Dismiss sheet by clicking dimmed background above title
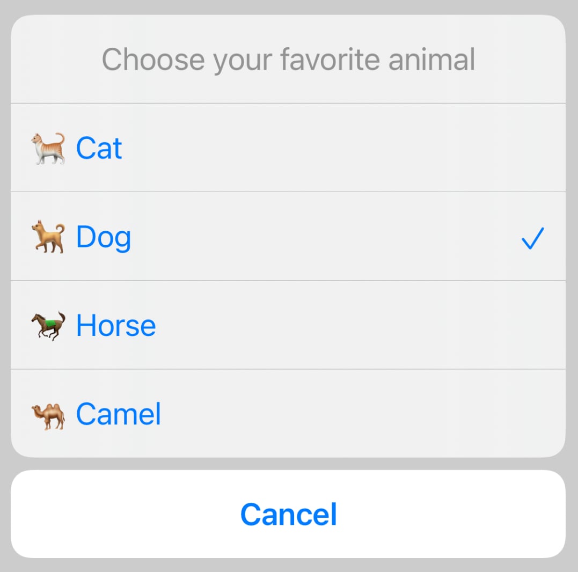Image resolution: width=578 pixels, height=572 pixels. tap(288, 6)
